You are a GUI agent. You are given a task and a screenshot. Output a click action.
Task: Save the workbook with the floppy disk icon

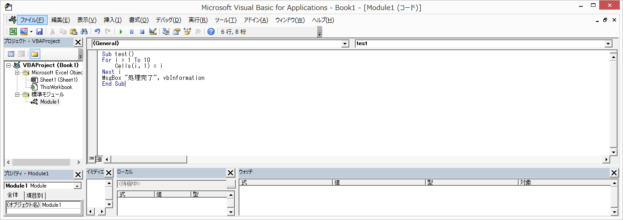pos(39,31)
